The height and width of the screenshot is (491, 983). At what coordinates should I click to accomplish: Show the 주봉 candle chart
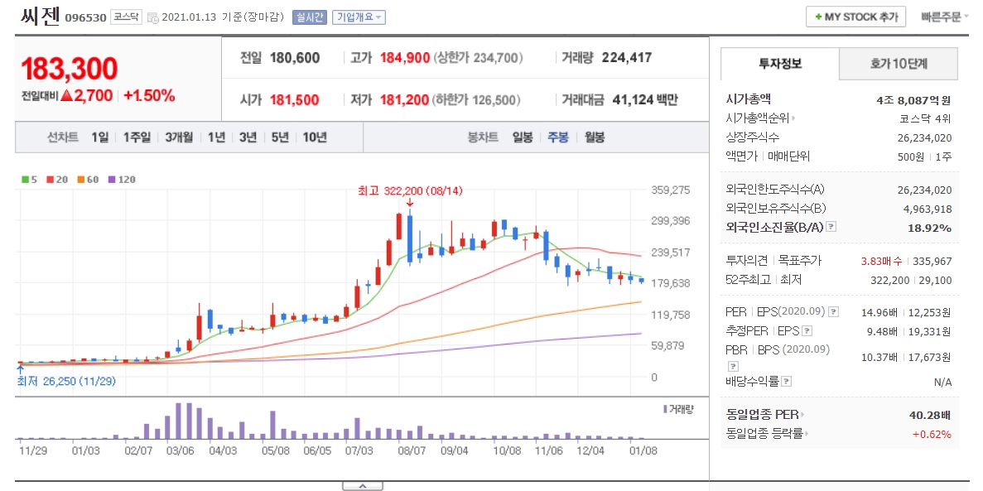558,137
